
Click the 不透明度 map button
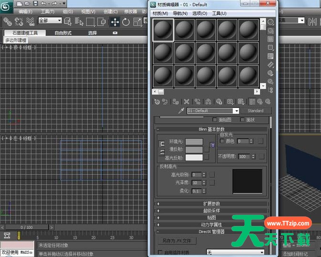[x=261, y=157]
